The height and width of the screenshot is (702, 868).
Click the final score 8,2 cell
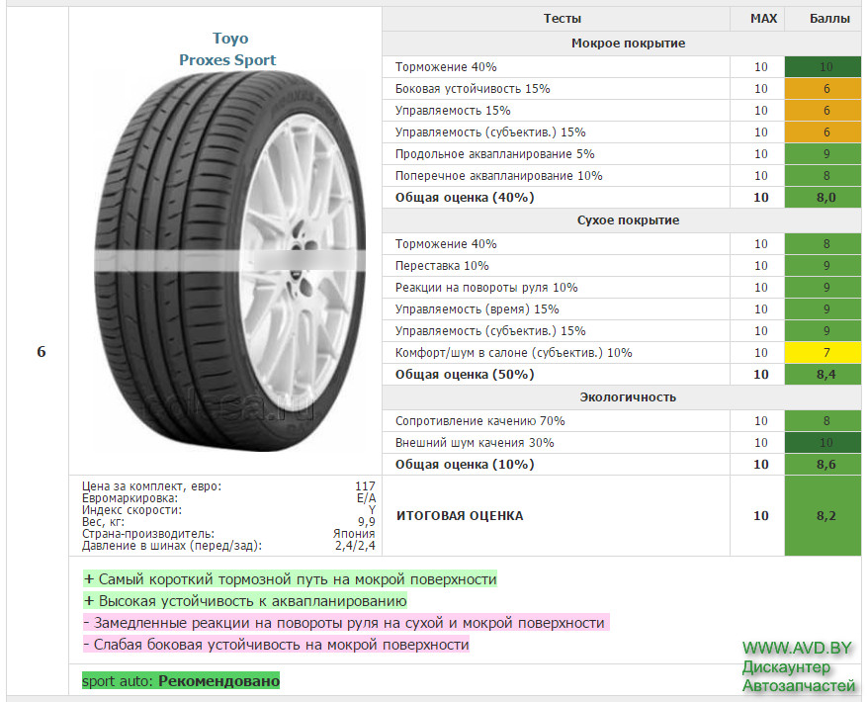coord(825,516)
